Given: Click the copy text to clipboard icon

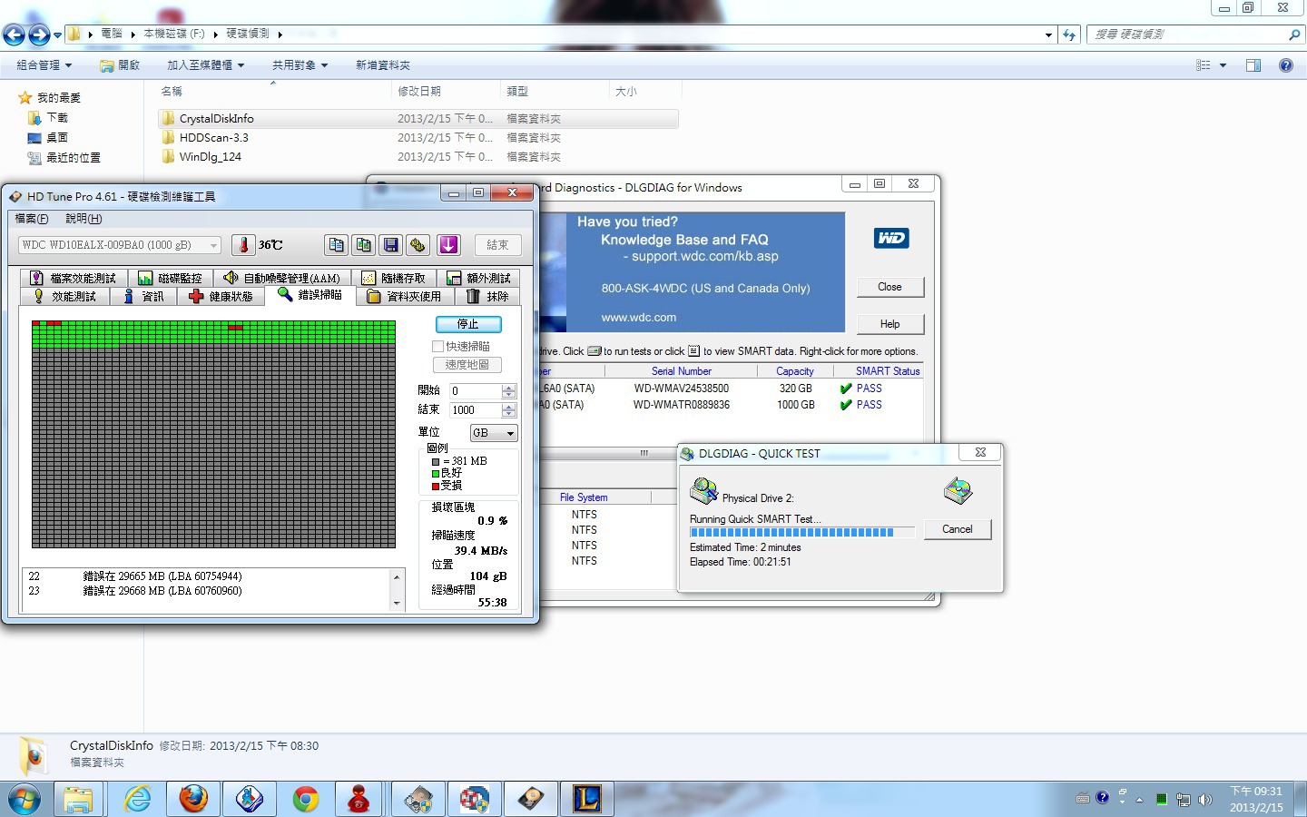Looking at the screenshot, I should click(x=336, y=245).
